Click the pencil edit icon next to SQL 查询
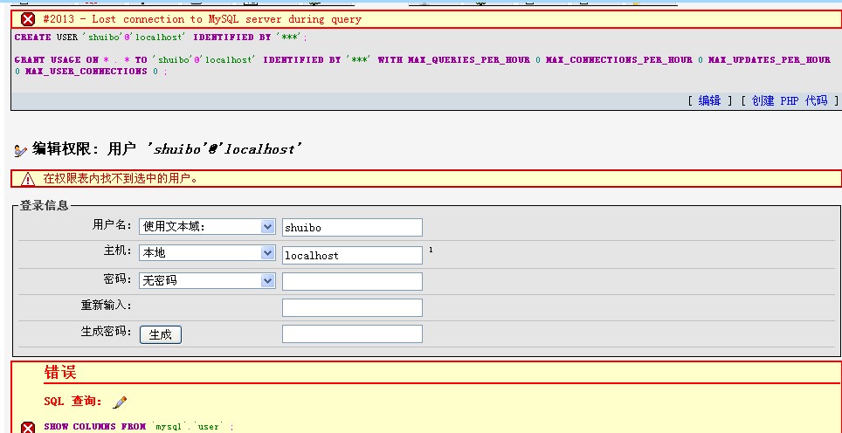 point(121,402)
